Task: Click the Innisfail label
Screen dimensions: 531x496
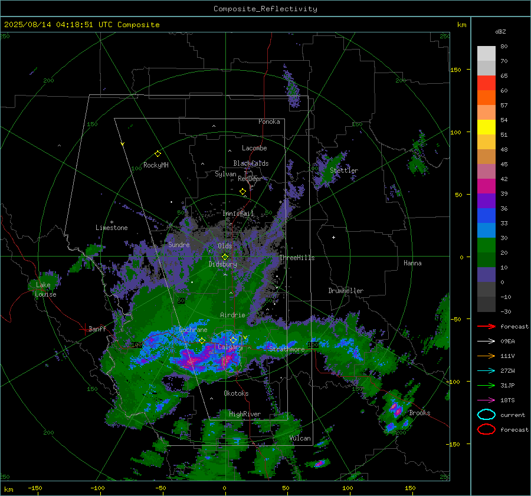Action: [238, 213]
